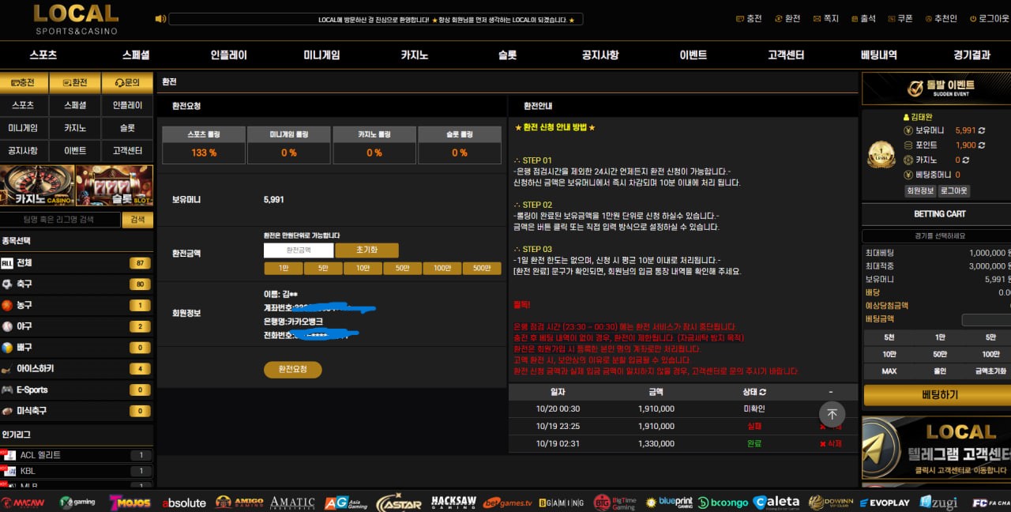The width and height of the screenshot is (1011, 512).
Task: Refresh the 포인트 balance icon
Action: coord(982,145)
